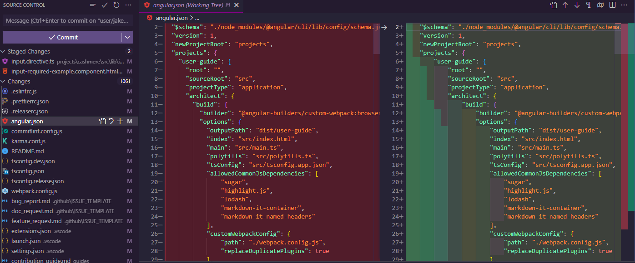The width and height of the screenshot is (635, 263).
Task: Click the ESLint icon beside .eslintrc.js
Action: point(5,91)
